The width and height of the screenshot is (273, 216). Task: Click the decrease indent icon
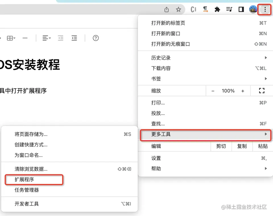(x=61, y=38)
